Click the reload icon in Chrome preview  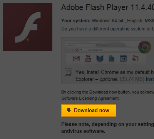coord(77,50)
